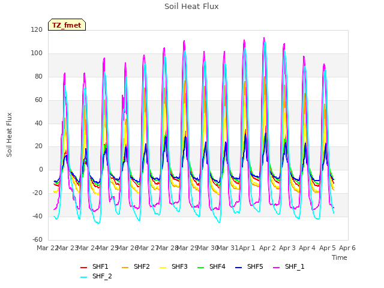Toggle the SHF_1 legend entry
Screen dimensions: 384x288
(x=289, y=266)
